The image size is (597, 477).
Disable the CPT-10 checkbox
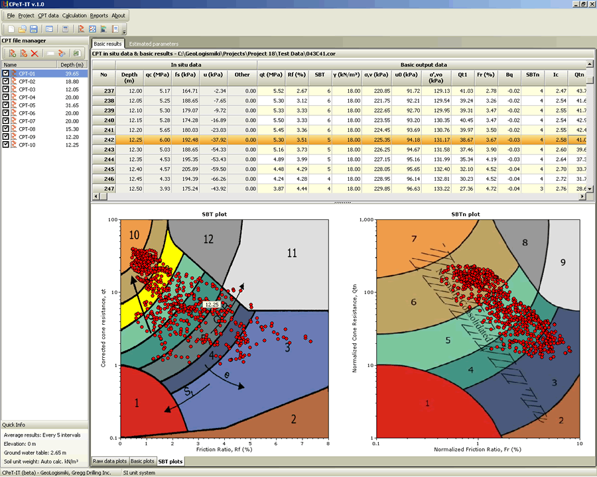point(7,145)
